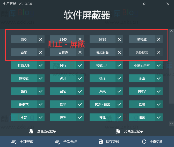The width and height of the screenshot is (174, 147).
Task: Toggle the checkmark beside 嗨格式
Action: pos(41,78)
